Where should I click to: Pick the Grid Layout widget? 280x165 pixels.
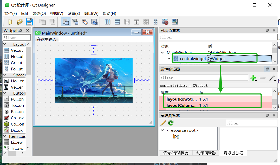point(14,63)
